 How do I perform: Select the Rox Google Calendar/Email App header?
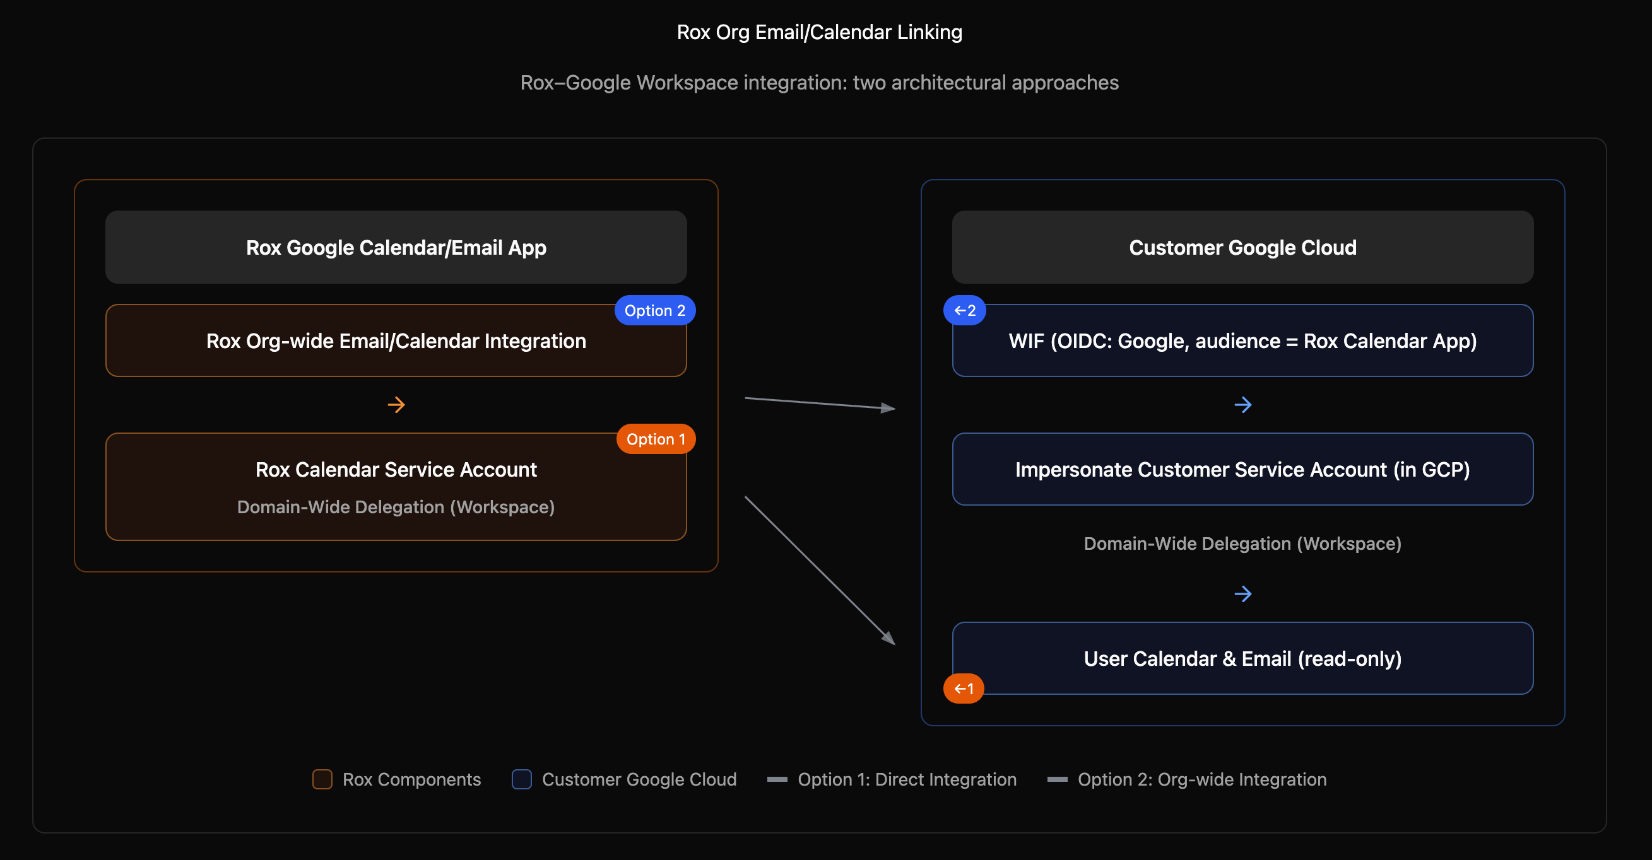(396, 247)
